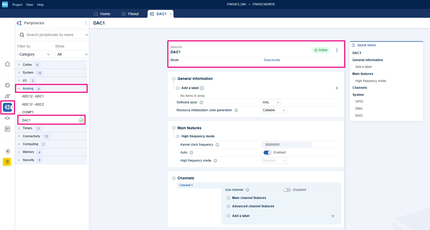
Task: Enable the Use channel switch
Action: coord(287,190)
